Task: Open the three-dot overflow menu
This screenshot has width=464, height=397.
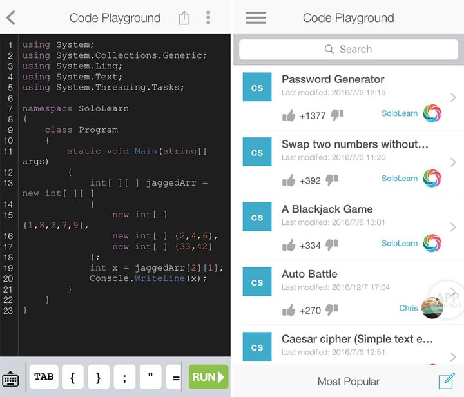Action: pyautogui.click(x=208, y=18)
